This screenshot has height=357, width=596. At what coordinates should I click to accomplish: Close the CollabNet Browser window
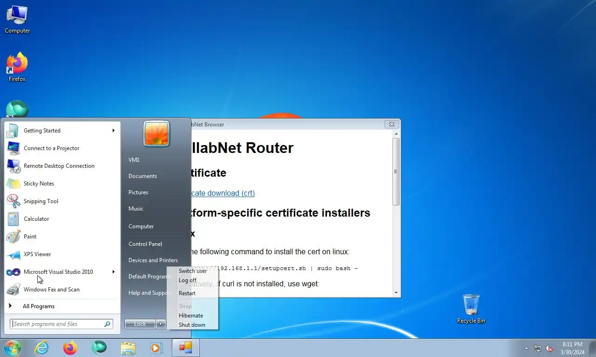(392, 124)
